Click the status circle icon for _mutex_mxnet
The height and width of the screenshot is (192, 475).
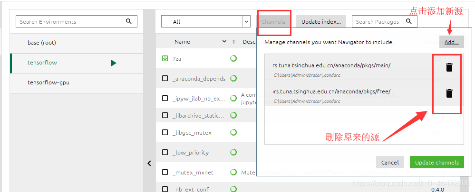233,172
